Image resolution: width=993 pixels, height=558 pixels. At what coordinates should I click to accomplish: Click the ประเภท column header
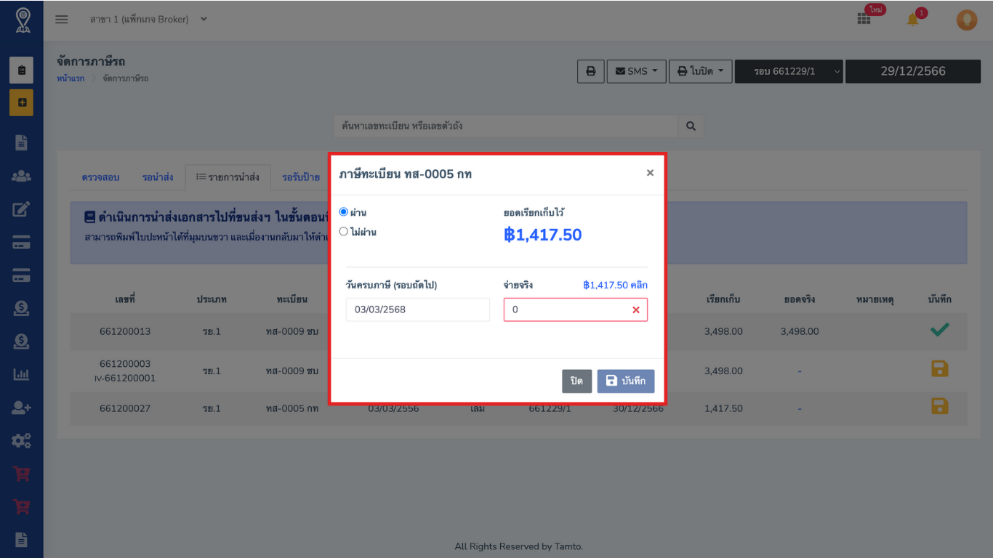click(x=212, y=299)
